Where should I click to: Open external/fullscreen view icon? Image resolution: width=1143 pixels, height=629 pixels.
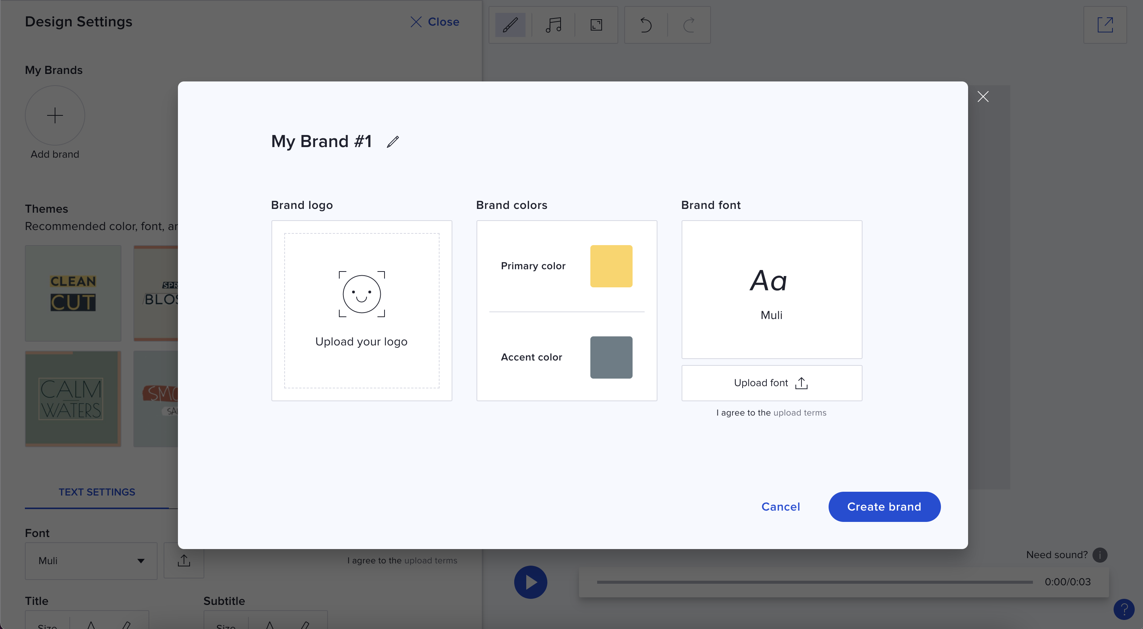click(1105, 24)
